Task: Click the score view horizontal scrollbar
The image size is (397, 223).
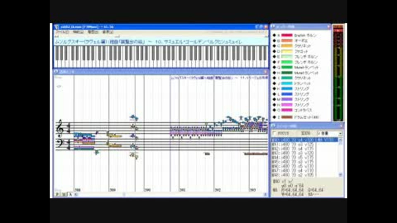Action: [171, 194]
